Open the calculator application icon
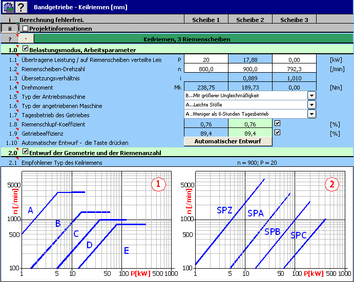 point(8,7)
